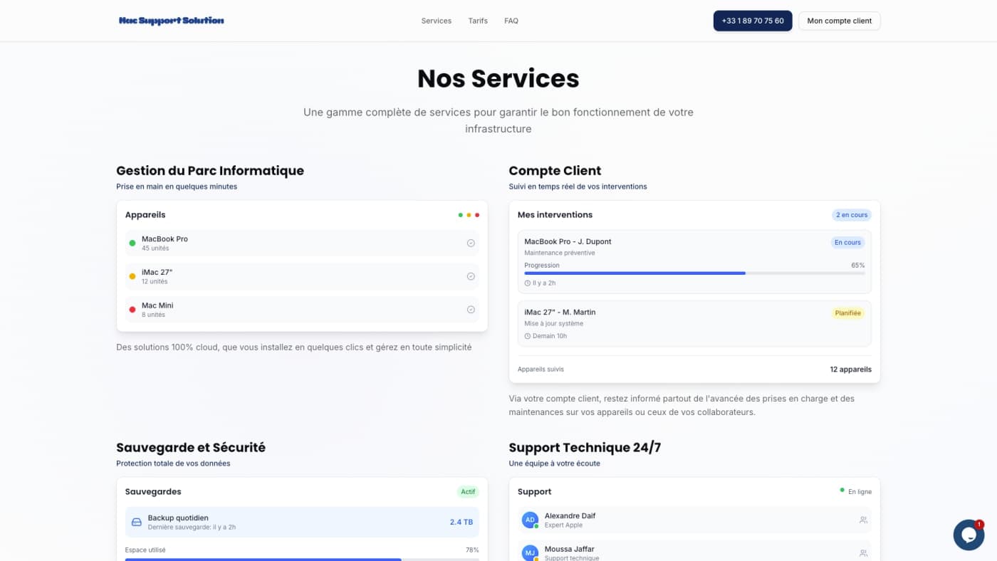Click the check icon on MacBook Pro row
This screenshot has height=561, width=997.
click(471, 243)
